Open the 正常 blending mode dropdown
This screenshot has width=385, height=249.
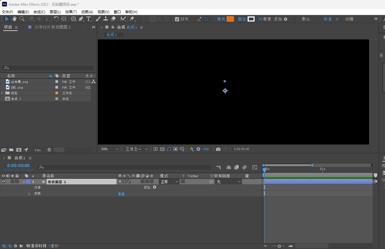pos(169,182)
